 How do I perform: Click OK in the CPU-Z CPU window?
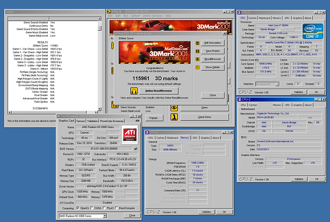[x=316, y=92]
